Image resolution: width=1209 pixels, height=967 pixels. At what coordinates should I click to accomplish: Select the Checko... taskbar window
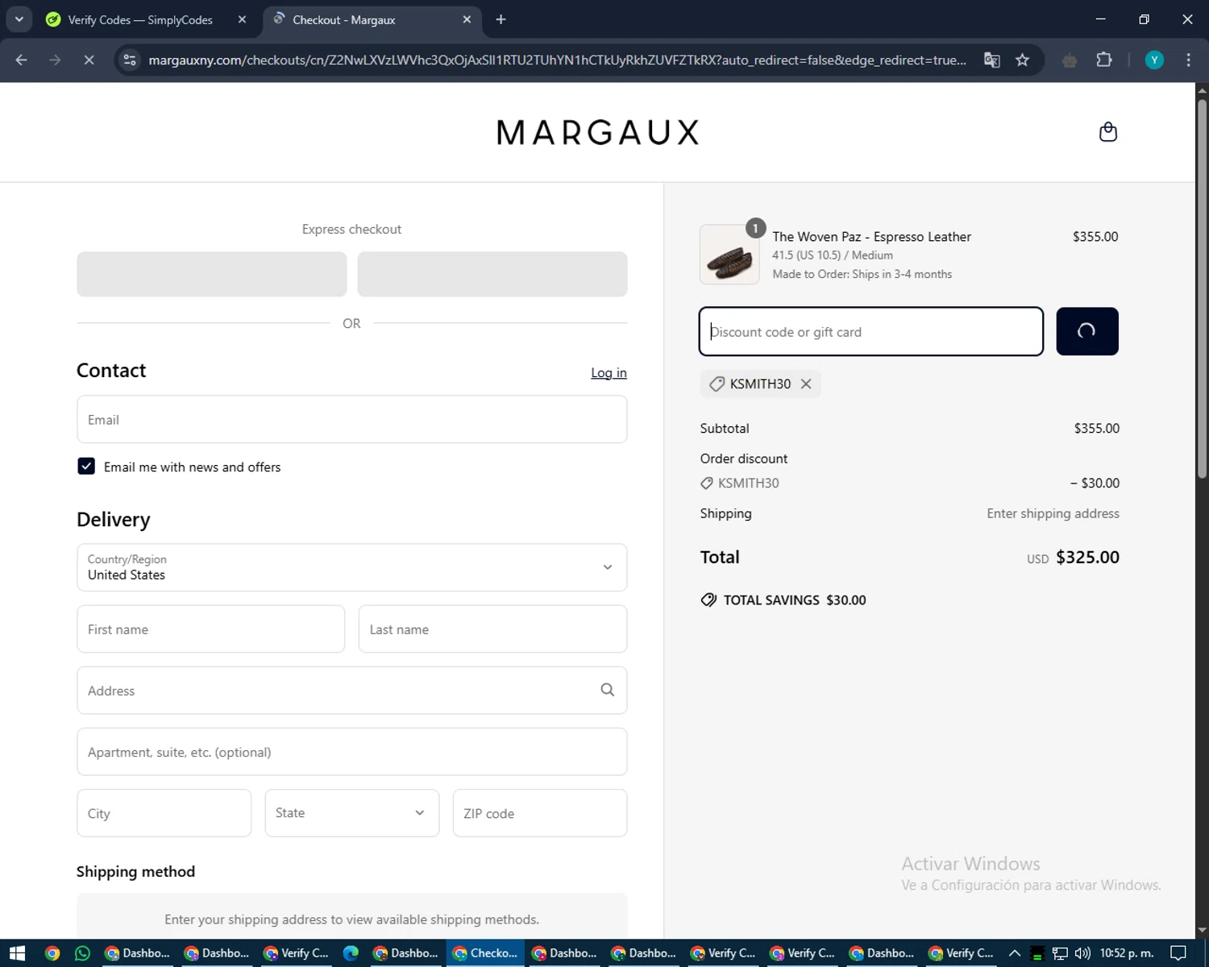485,953
